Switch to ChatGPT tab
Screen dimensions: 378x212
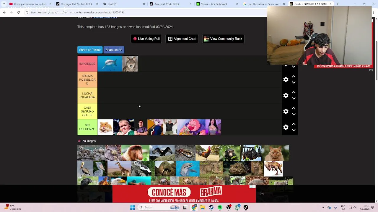coord(123,4)
